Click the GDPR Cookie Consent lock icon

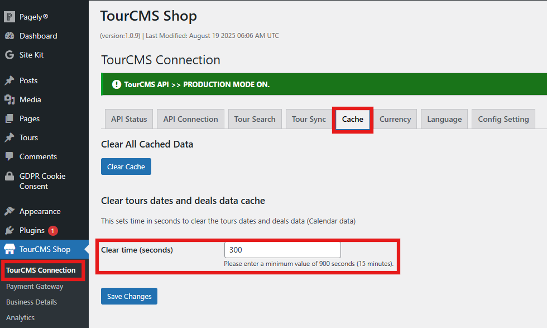(x=9, y=176)
